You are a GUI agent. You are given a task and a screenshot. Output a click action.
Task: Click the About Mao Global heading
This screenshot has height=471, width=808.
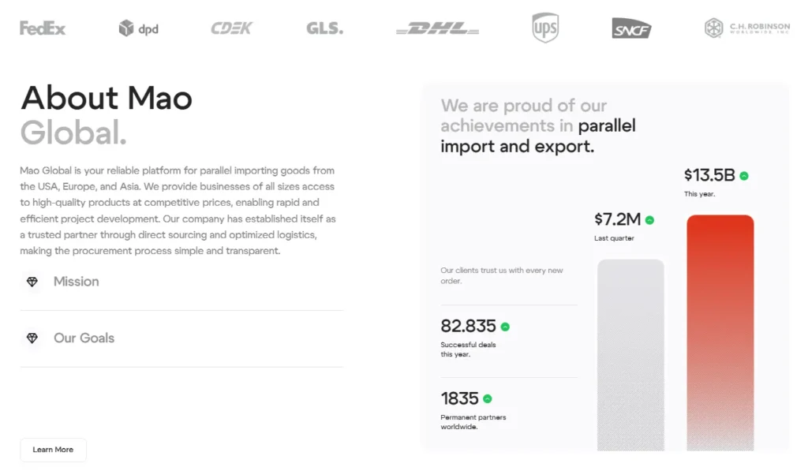point(107,114)
